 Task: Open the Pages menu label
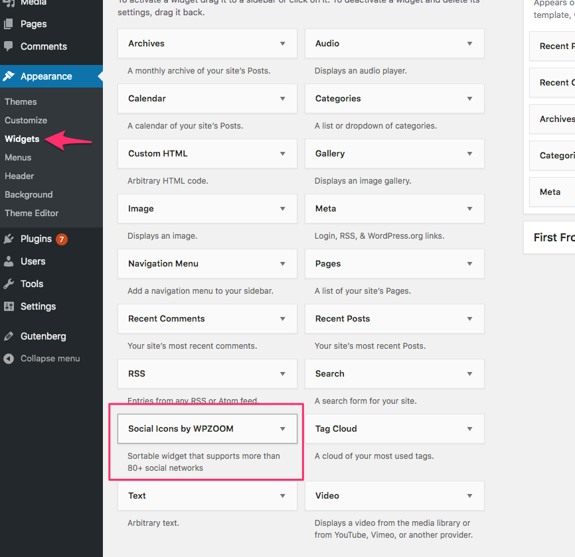tap(33, 24)
